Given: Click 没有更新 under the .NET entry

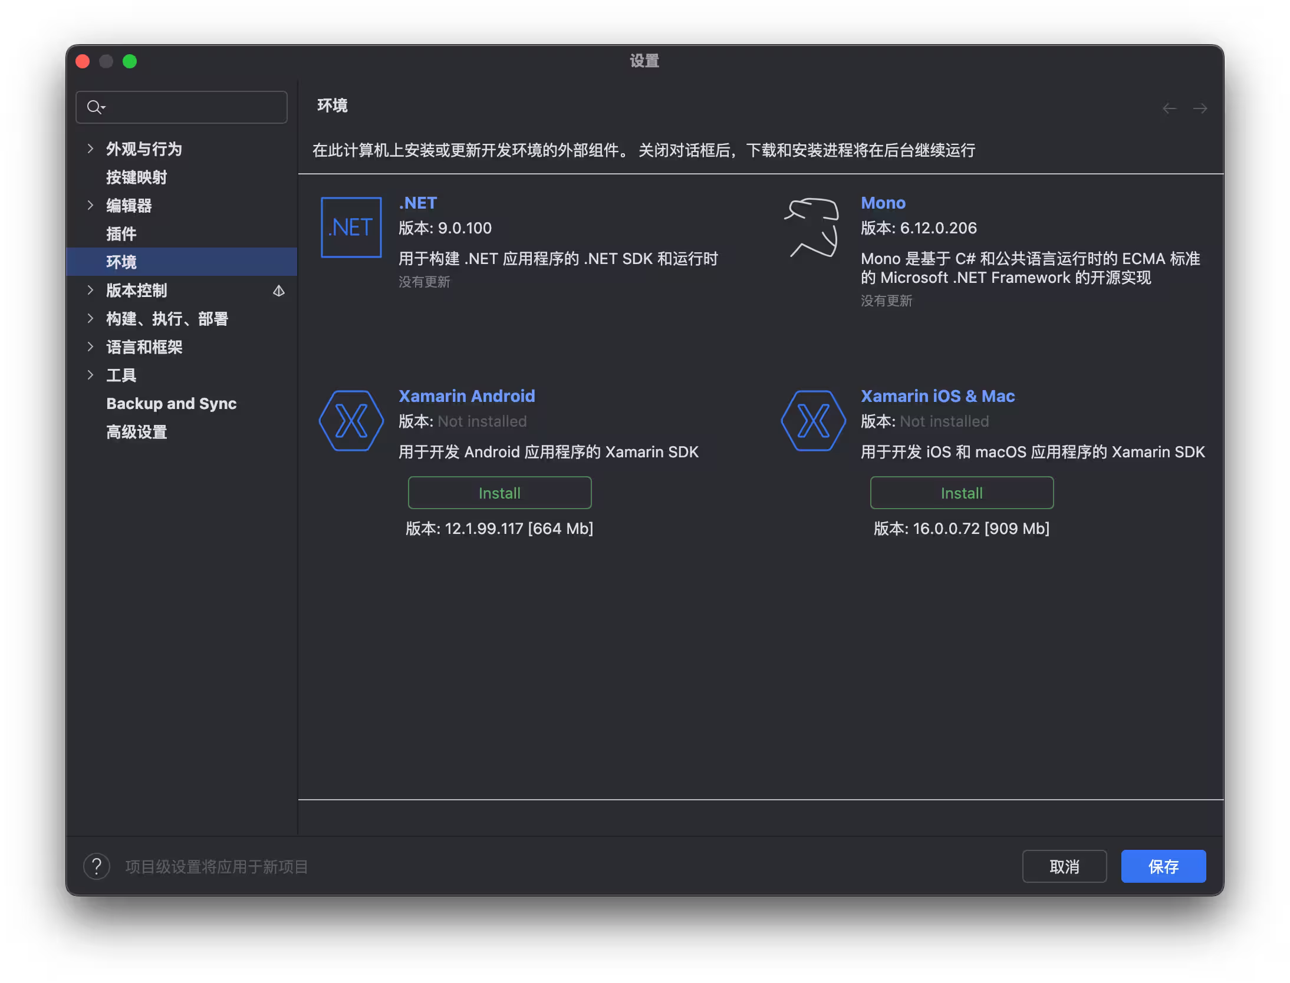Looking at the screenshot, I should click(424, 282).
